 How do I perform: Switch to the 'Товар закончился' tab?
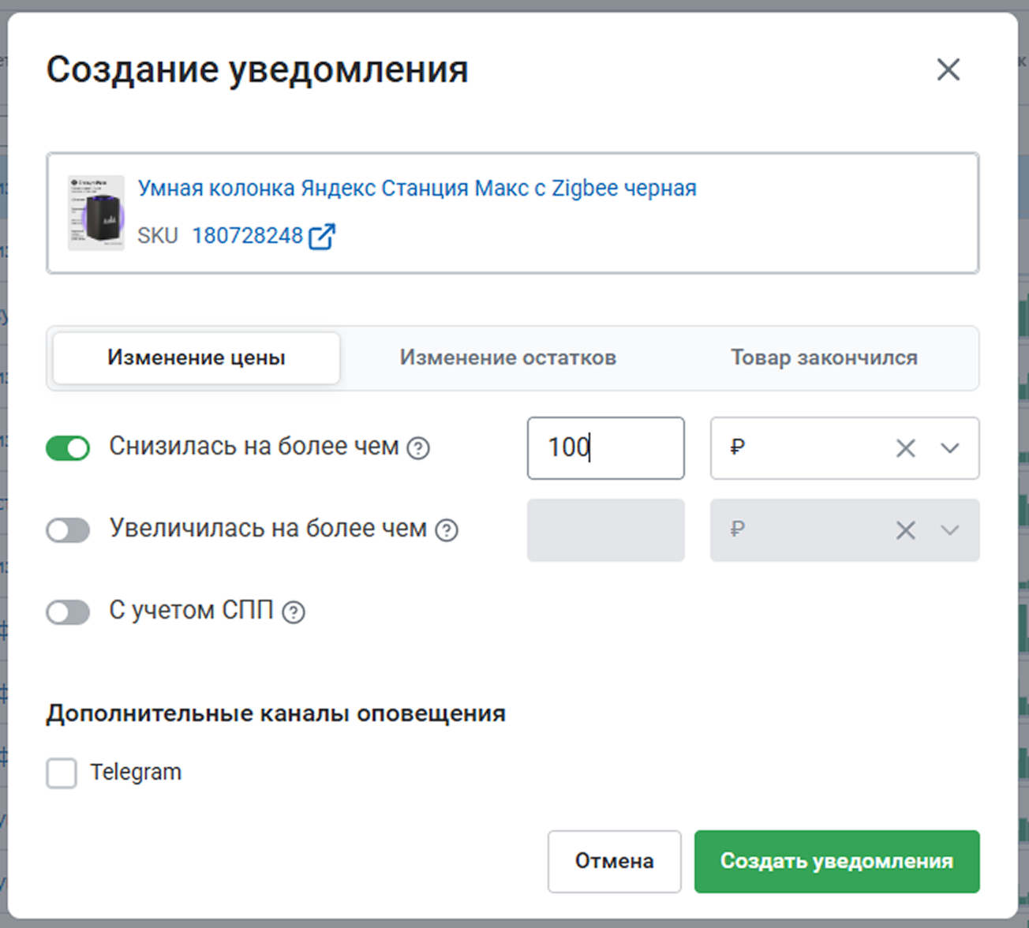pyautogui.click(x=824, y=357)
